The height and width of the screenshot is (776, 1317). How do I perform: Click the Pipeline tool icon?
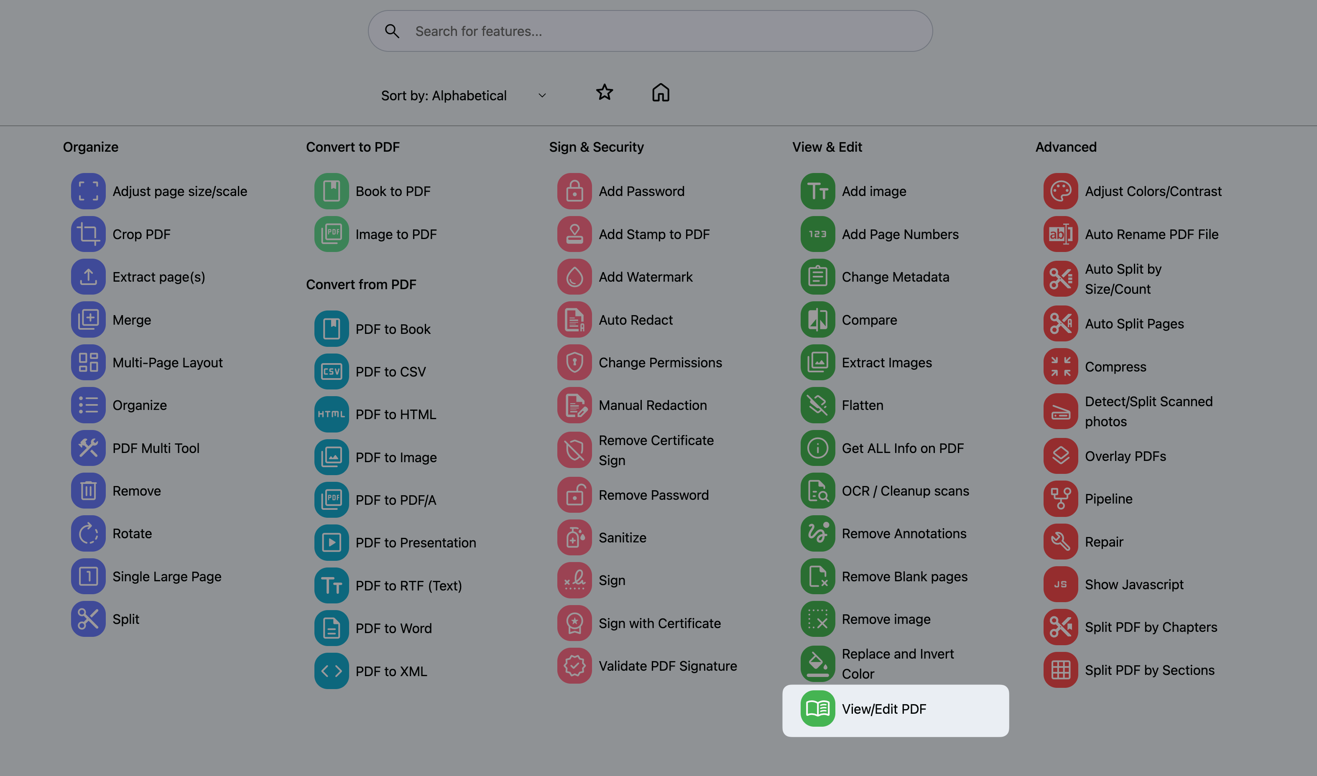1060,499
